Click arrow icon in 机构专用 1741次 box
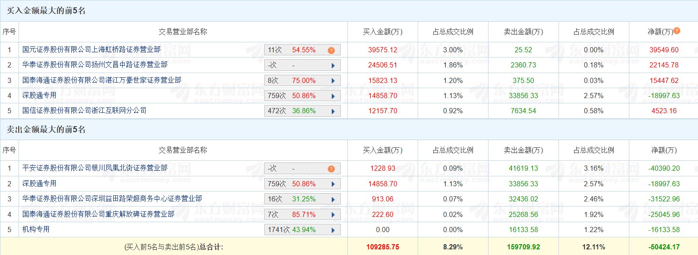 pyautogui.click(x=333, y=230)
